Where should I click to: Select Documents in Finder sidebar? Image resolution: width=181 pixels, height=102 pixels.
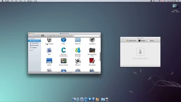[x=35, y=43]
